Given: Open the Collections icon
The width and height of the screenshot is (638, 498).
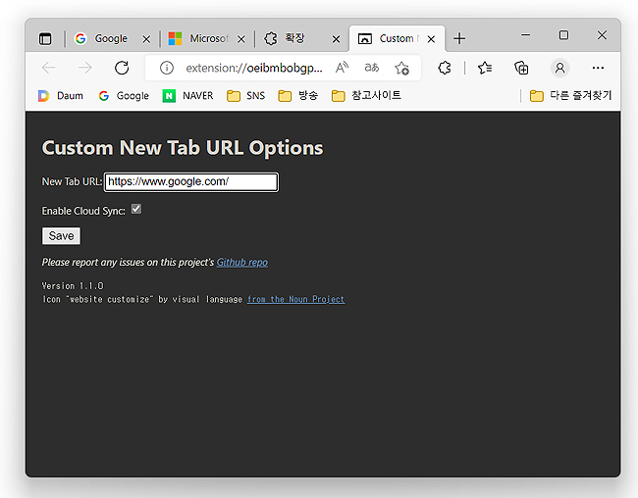Looking at the screenshot, I should [x=521, y=68].
